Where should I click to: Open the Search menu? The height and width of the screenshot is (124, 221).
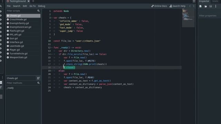pyautogui.click(x=17, y=6)
